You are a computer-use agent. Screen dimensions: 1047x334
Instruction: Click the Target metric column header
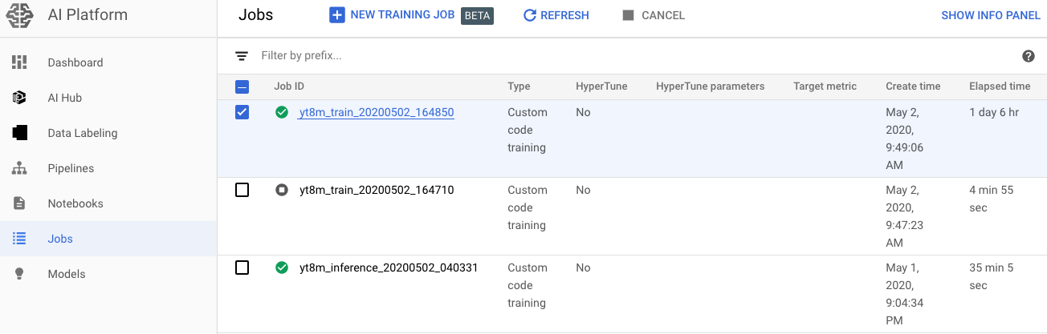point(825,87)
